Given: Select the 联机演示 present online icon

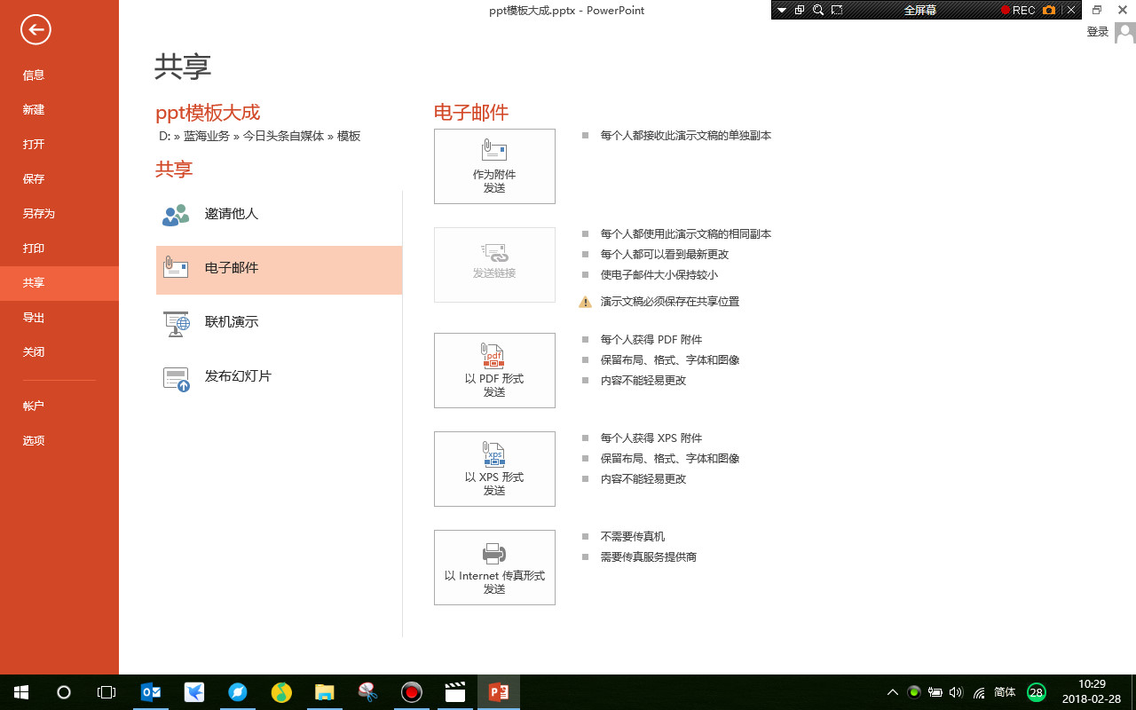Looking at the screenshot, I should [x=176, y=322].
